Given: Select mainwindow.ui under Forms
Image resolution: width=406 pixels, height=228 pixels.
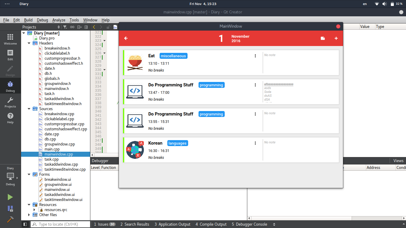Looking at the screenshot, I should [x=57, y=190].
